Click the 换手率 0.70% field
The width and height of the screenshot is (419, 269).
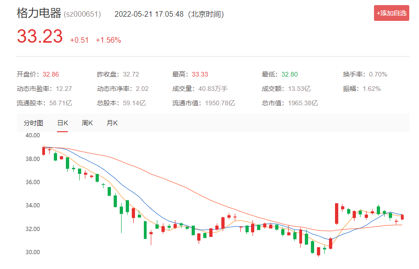[364, 74]
